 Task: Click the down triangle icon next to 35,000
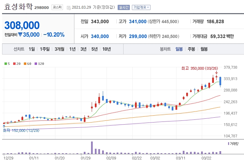pyautogui.click(x=20, y=35)
